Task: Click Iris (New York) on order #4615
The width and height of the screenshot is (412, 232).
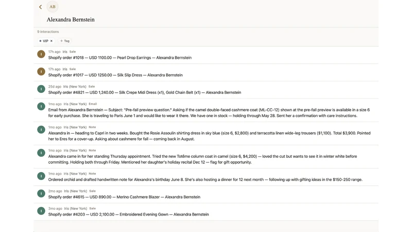Action: point(75,191)
